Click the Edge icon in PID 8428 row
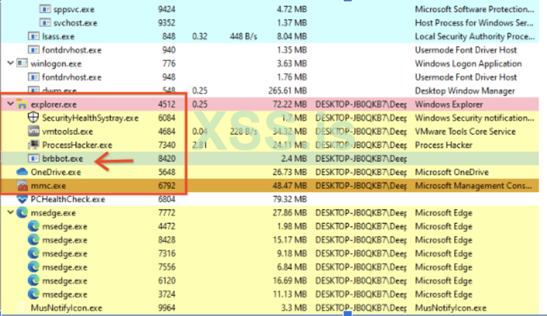 click(33, 240)
